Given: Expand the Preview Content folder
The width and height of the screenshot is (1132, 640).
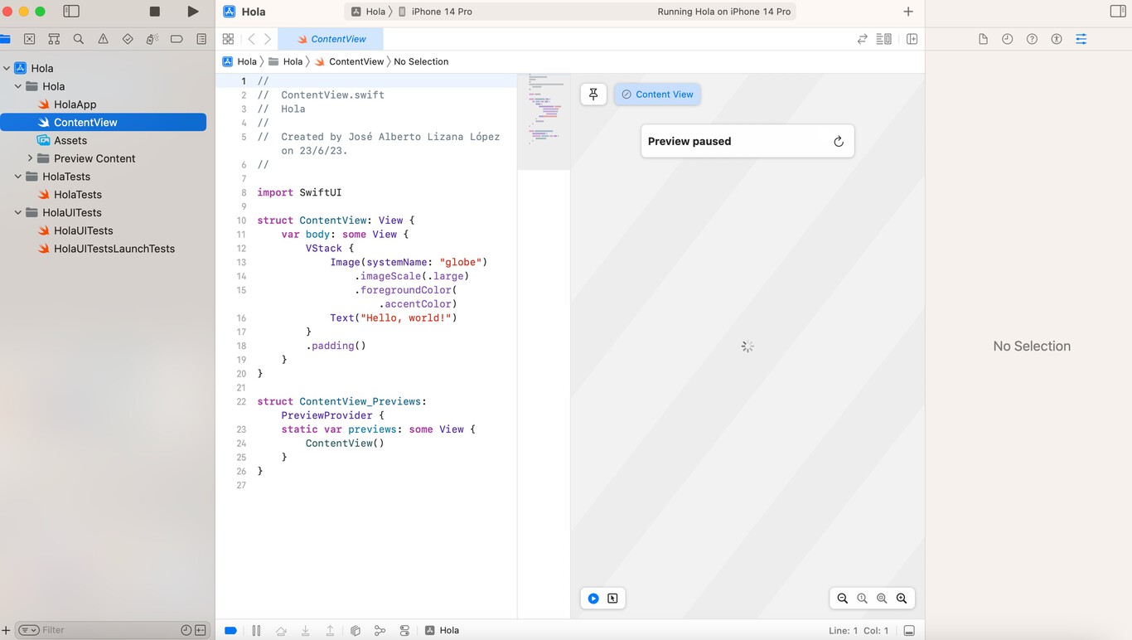Looking at the screenshot, I should 30,158.
